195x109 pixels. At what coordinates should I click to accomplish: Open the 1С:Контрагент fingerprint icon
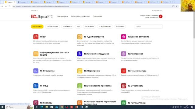click(124, 54)
